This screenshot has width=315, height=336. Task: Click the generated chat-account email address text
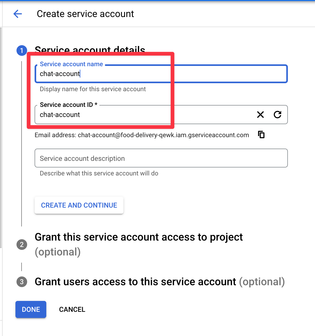click(x=163, y=135)
